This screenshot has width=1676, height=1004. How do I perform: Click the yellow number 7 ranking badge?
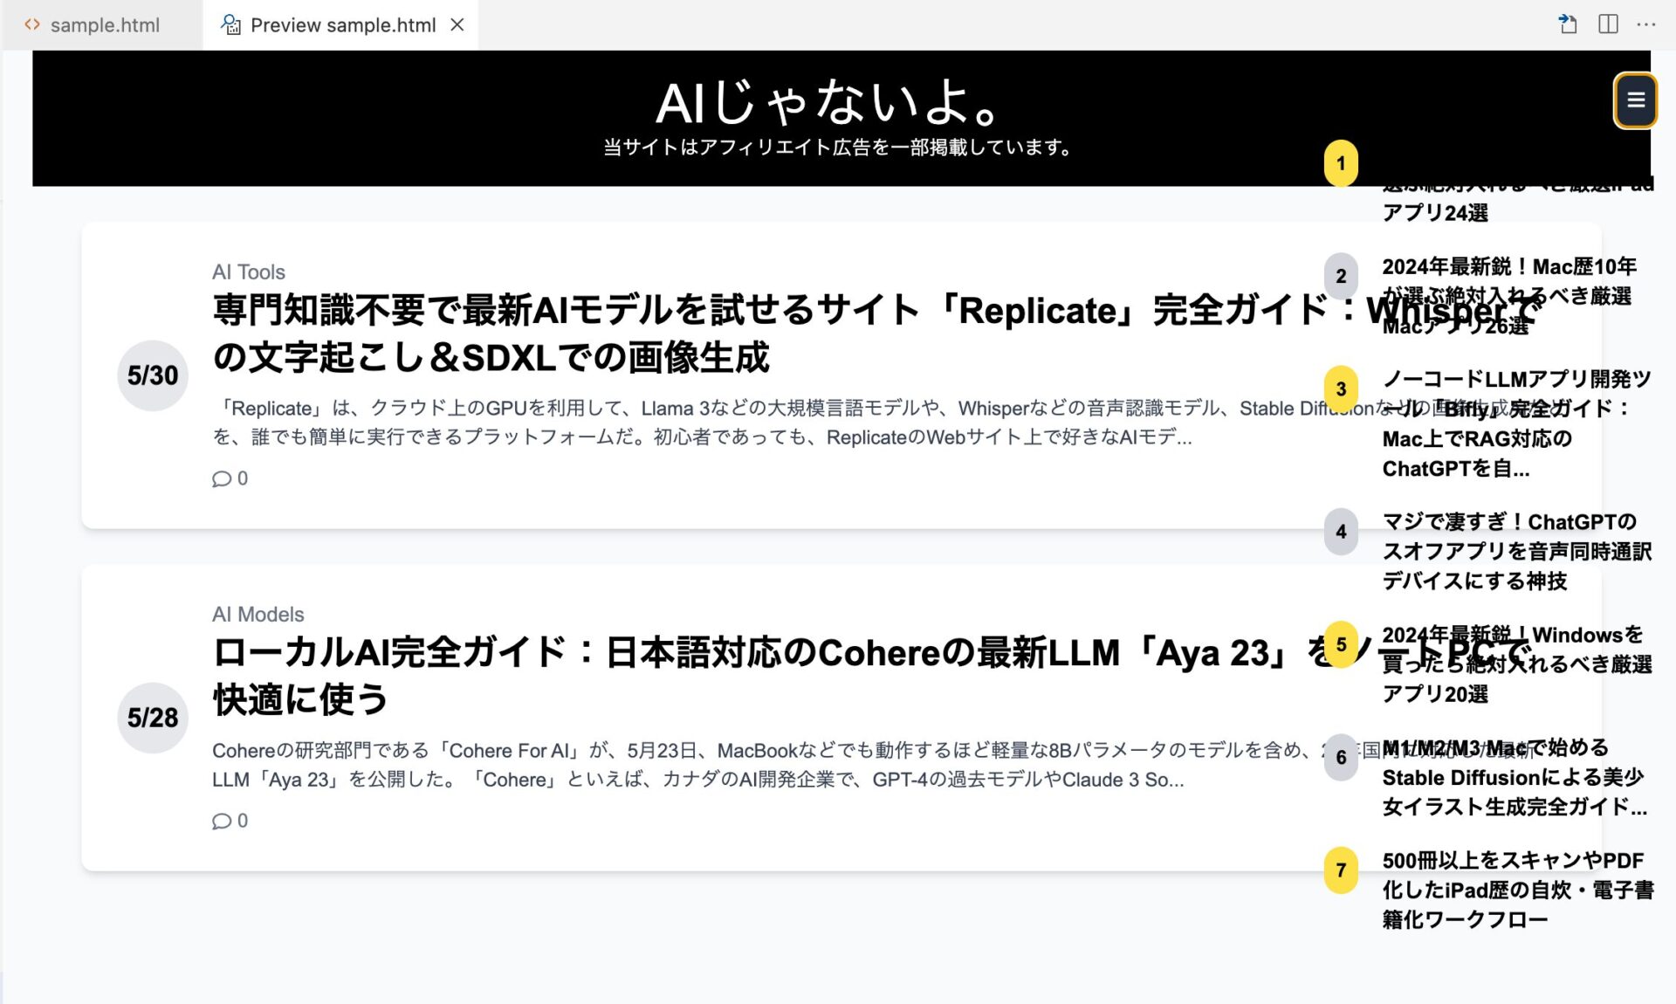pyautogui.click(x=1341, y=870)
